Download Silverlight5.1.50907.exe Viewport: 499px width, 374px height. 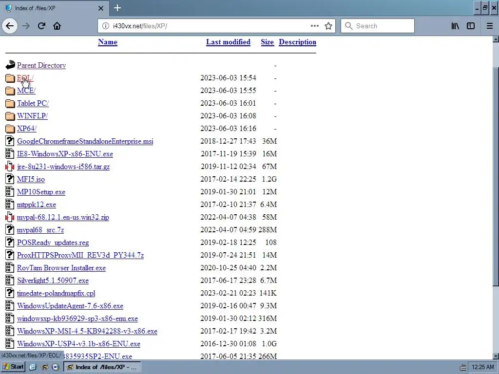53,281
